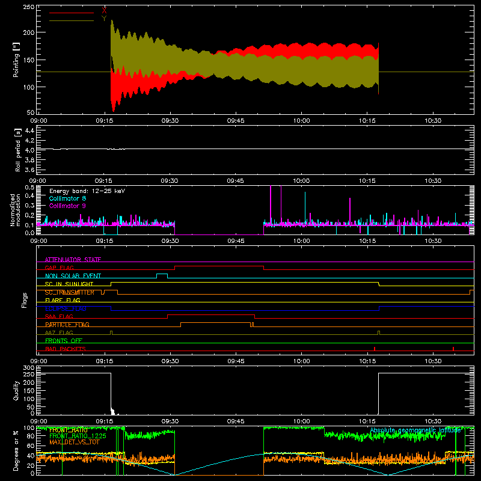Click 10:15 time label under Flags plot
Viewport: 481px width, 481px height.
click(367, 361)
